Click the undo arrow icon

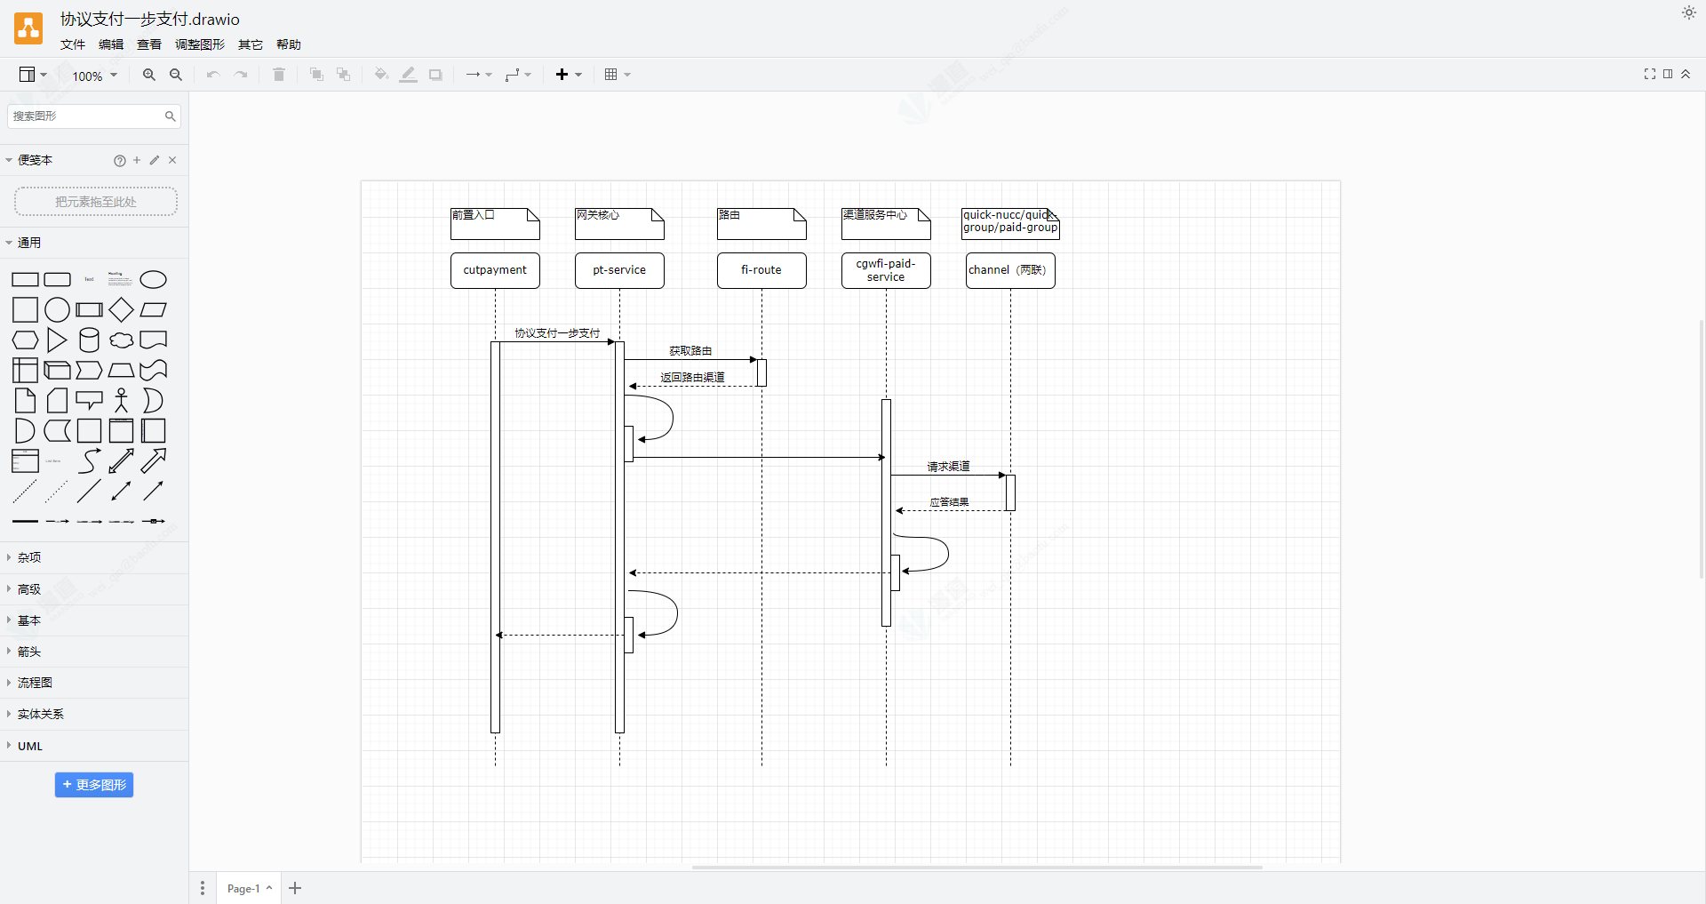pyautogui.click(x=213, y=75)
